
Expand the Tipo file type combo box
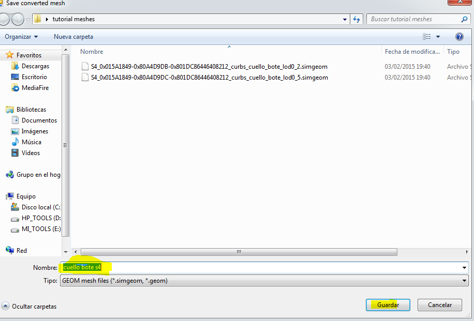[x=464, y=281]
